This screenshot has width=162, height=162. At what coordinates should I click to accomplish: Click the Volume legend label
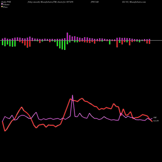click(x=6, y=5)
